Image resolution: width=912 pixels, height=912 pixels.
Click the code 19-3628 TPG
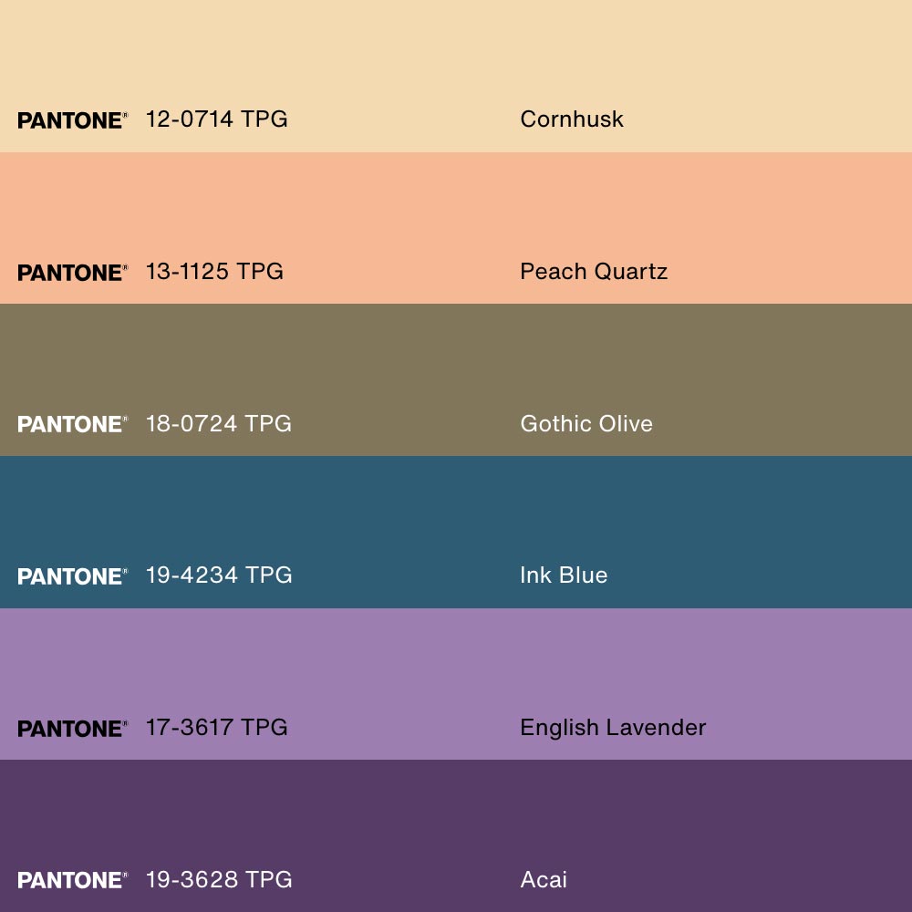pyautogui.click(x=219, y=879)
